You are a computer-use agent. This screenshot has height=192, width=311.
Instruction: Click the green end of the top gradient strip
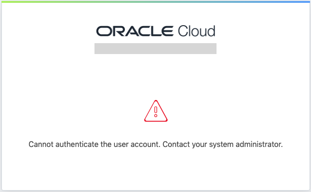point(4,1)
